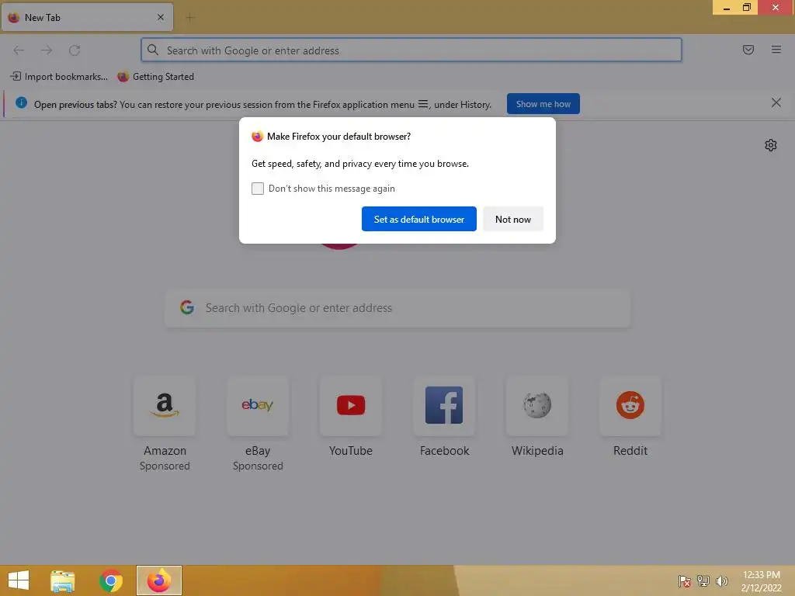Open a new tab with plus button
Viewport: 795px width, 596px height.
click(x=190, y=18)
